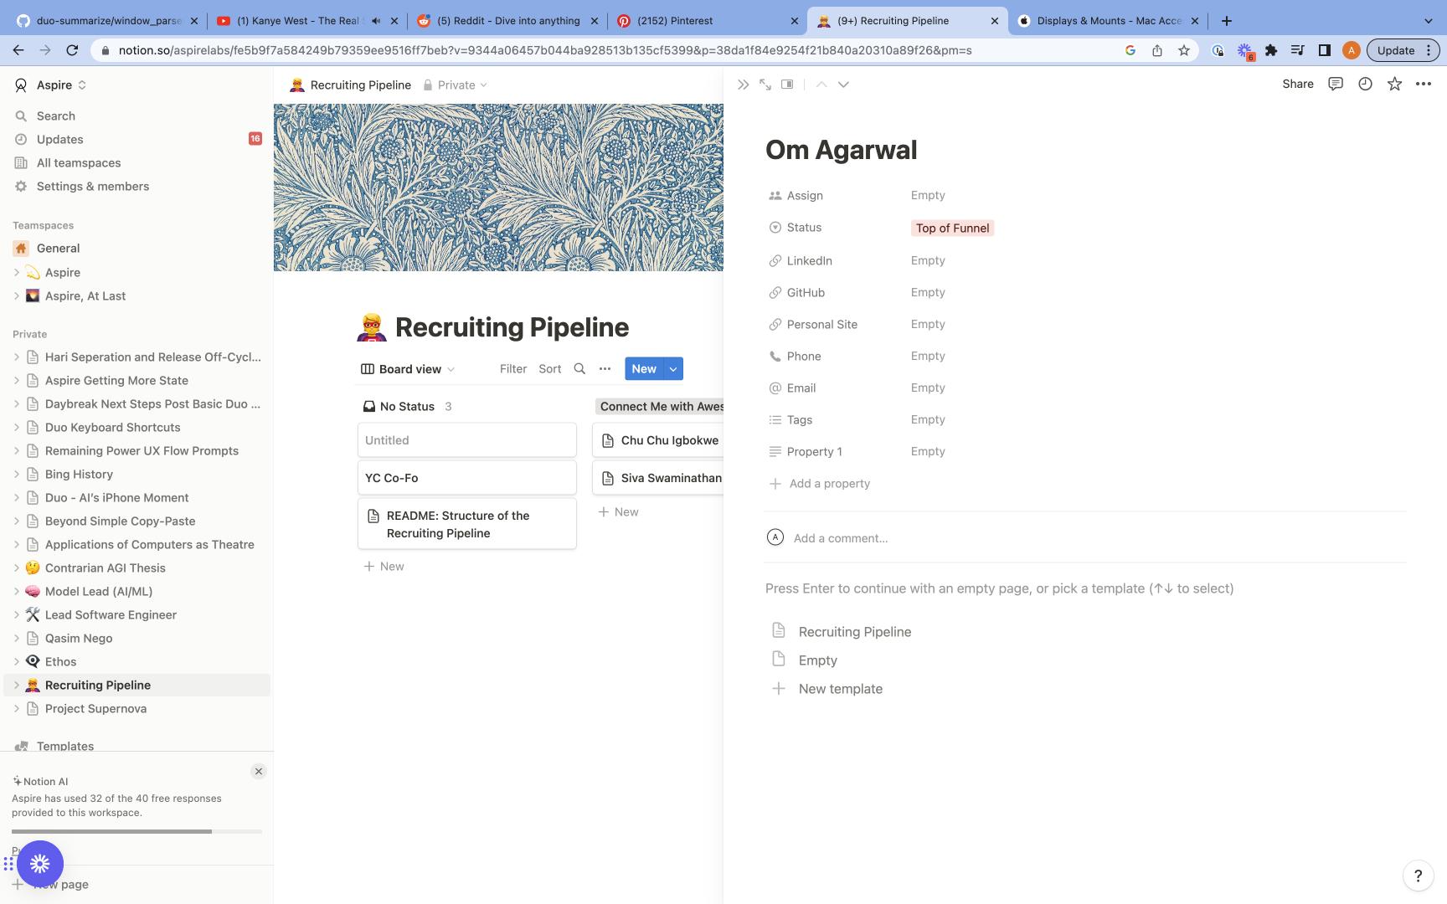Open page options three-dot menu

point(1424,84)
